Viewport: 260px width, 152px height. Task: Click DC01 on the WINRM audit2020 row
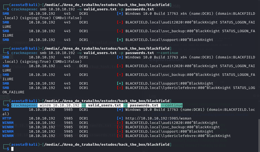pos(84,123)
